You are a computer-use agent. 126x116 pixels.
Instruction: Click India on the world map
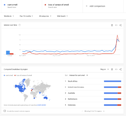pos(40,93)
